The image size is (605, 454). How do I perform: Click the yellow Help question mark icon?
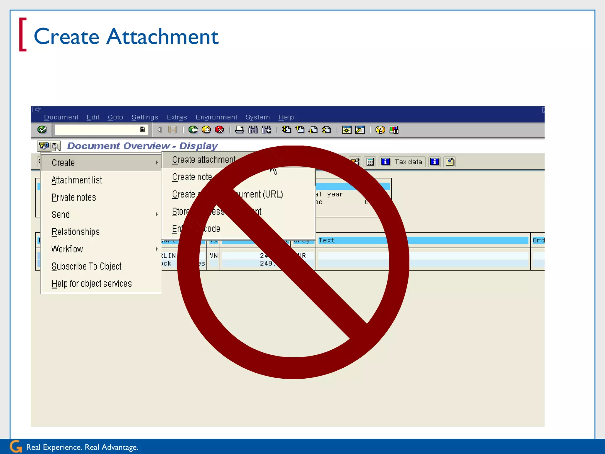(380, 129)
